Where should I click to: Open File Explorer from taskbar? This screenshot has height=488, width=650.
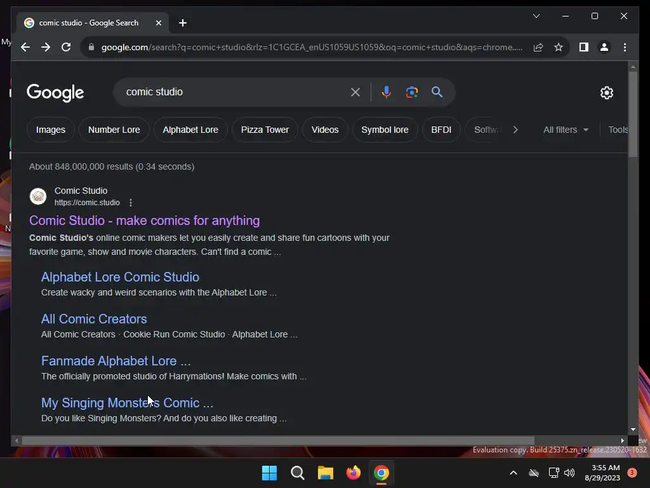point(326,473)
